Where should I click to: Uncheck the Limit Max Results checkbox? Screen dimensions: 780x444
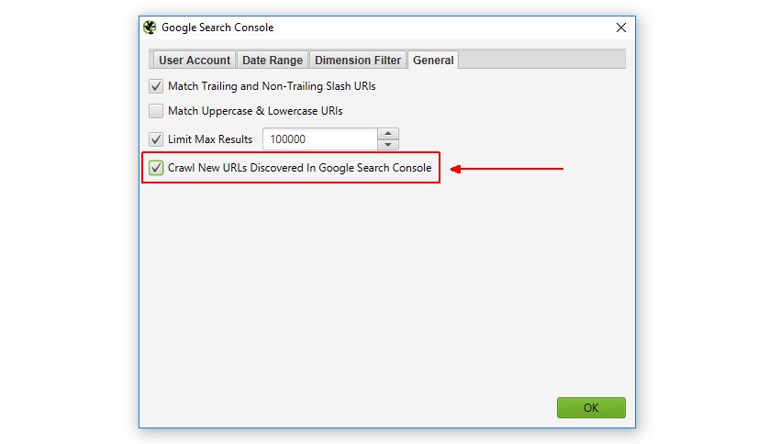156,139
